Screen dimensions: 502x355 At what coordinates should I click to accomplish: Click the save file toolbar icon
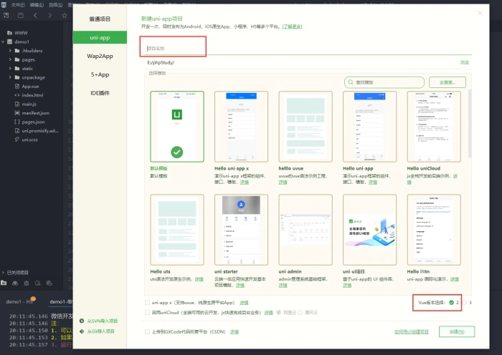tap(21, 15)
